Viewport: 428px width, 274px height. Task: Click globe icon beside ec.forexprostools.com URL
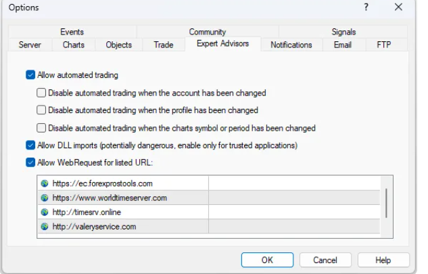45,183
